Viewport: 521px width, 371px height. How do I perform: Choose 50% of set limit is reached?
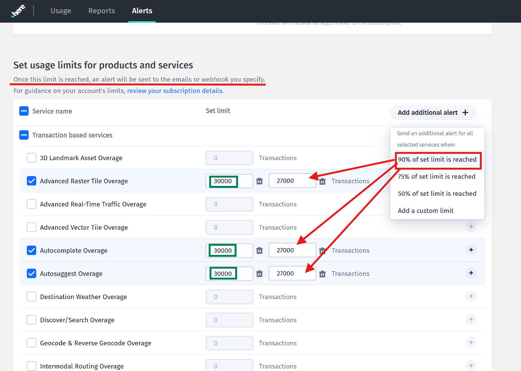click(x=437, y=193)
